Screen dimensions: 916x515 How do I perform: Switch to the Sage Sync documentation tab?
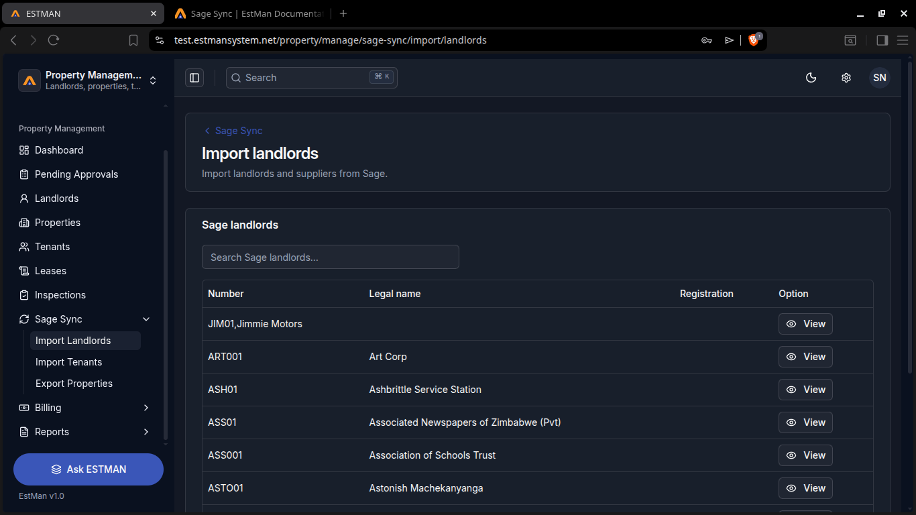click(249, 13)
